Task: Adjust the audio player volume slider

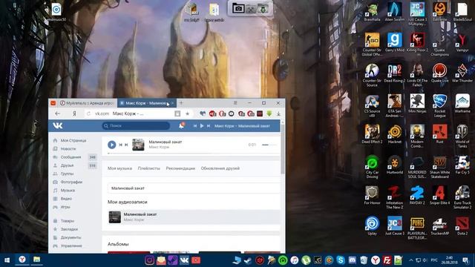Action: 269,145
